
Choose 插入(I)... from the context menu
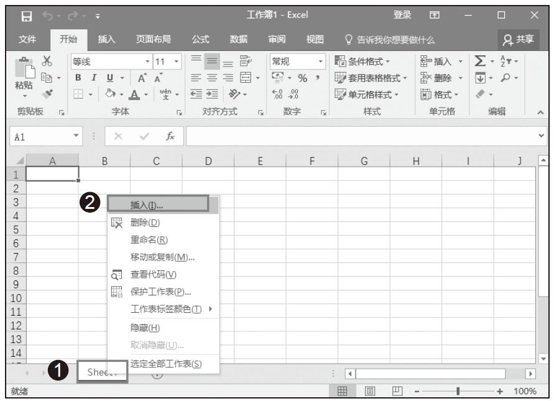coord(147,205)
